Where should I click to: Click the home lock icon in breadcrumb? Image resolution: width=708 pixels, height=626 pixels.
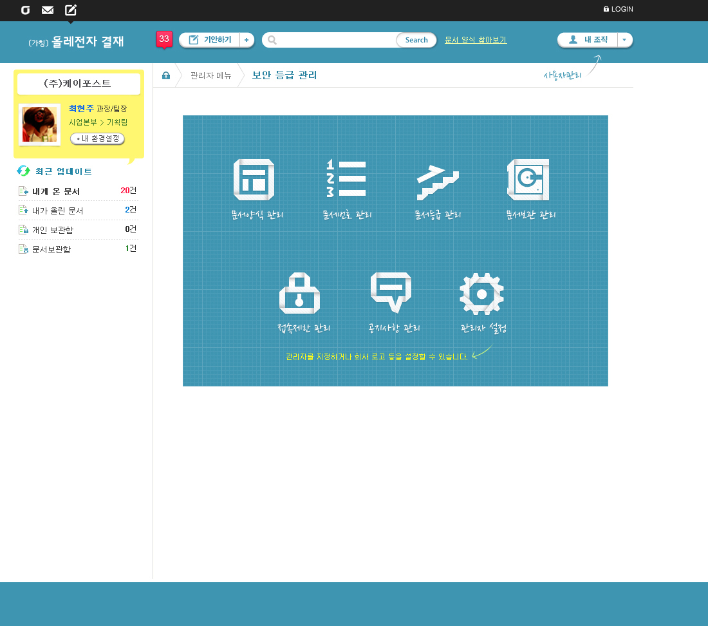coord(166,75)
